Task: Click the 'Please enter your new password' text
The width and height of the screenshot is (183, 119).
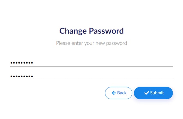Action: click(x=91, y=43)
